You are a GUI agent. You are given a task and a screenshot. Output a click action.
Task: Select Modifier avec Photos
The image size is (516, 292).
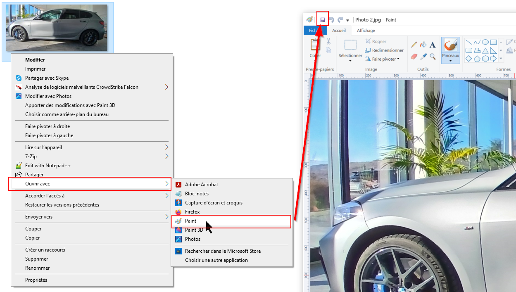92,96
